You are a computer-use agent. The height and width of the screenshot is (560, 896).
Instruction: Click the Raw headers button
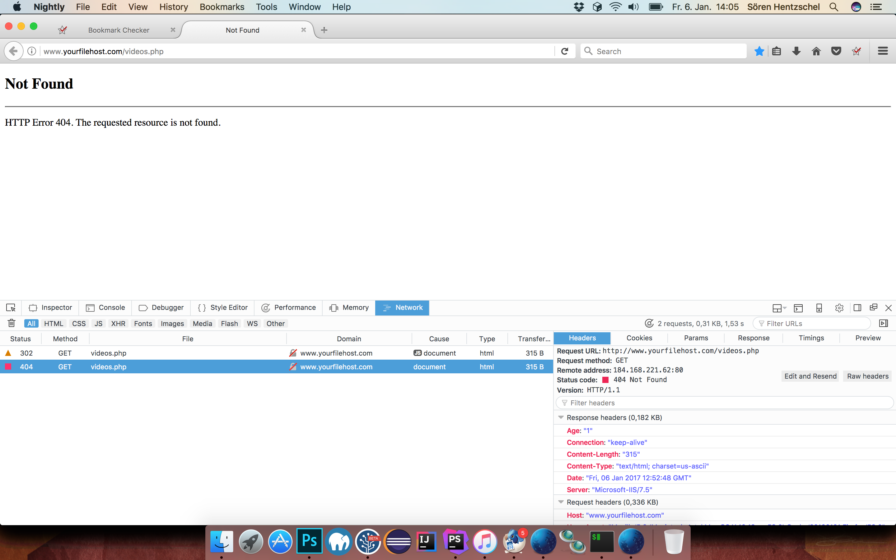(867, 376)
